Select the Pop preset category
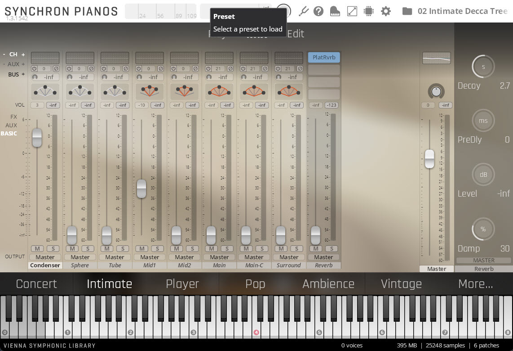 pos(255,283)
